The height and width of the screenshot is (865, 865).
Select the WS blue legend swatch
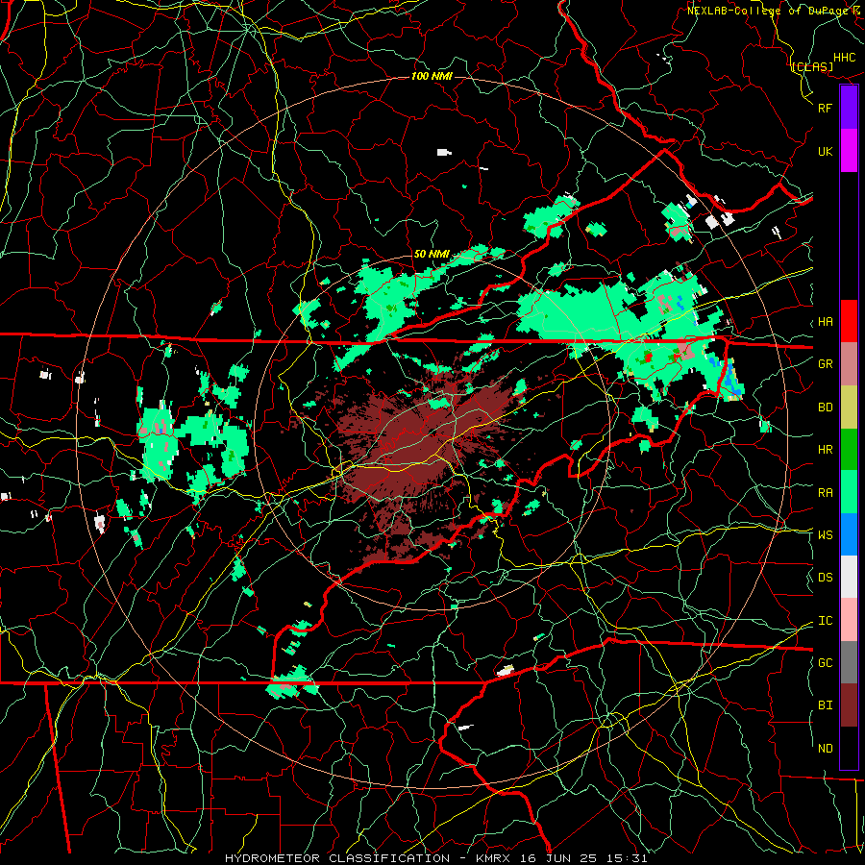pyautogui.click(x=849, y=534)
